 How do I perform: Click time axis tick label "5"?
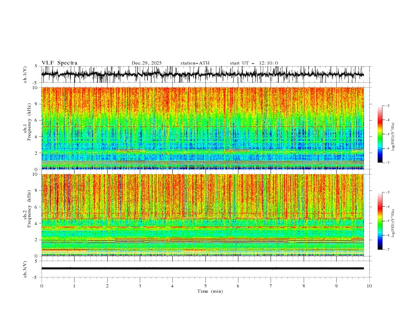point(205,286)
